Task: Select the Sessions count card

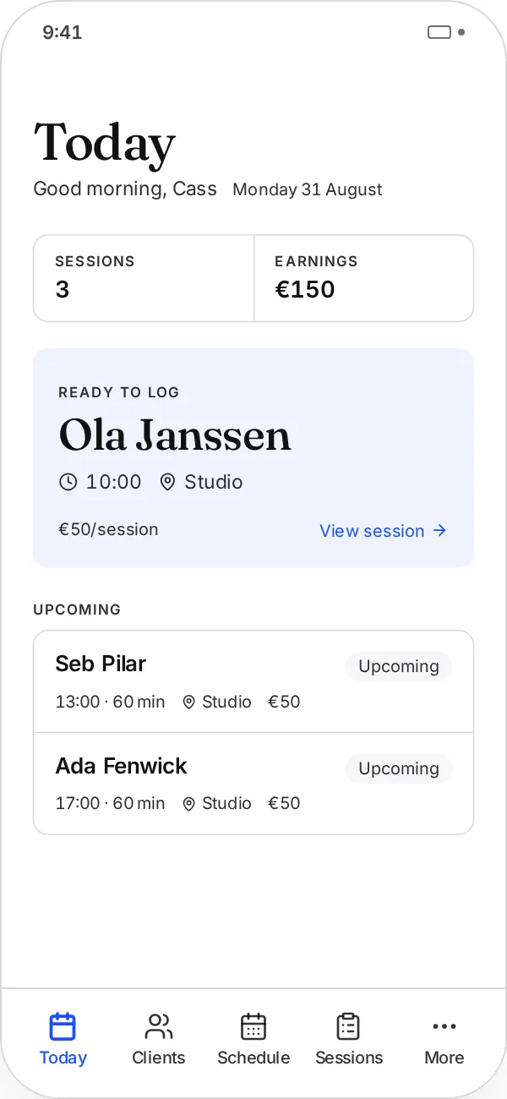Action: (x=144, y=278)
